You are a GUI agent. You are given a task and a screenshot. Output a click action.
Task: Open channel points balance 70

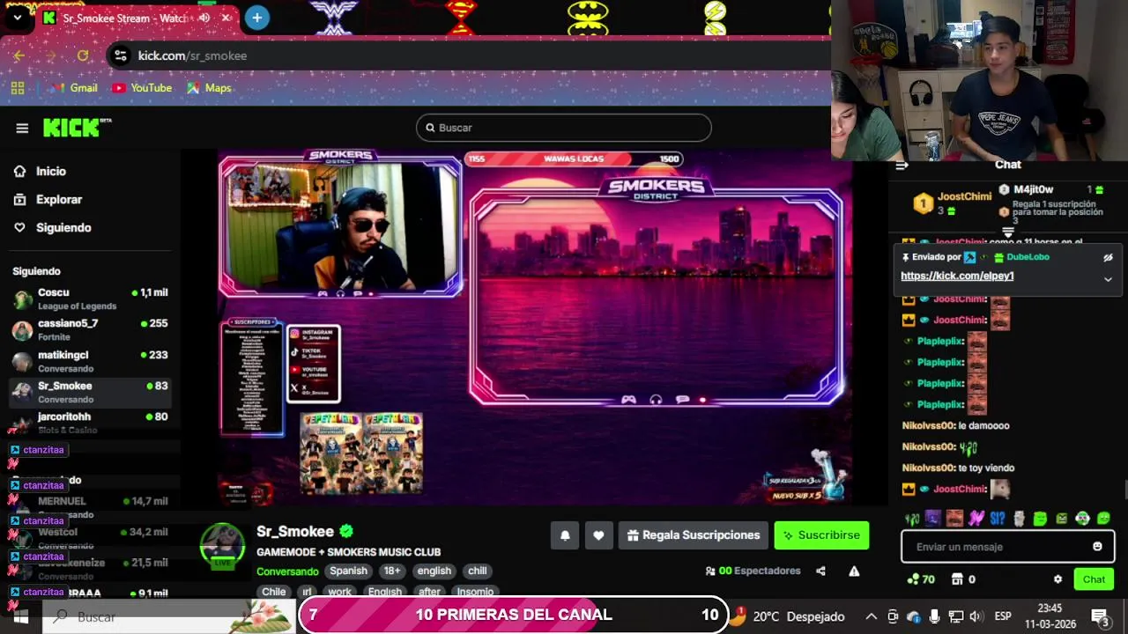coord(921,579)
